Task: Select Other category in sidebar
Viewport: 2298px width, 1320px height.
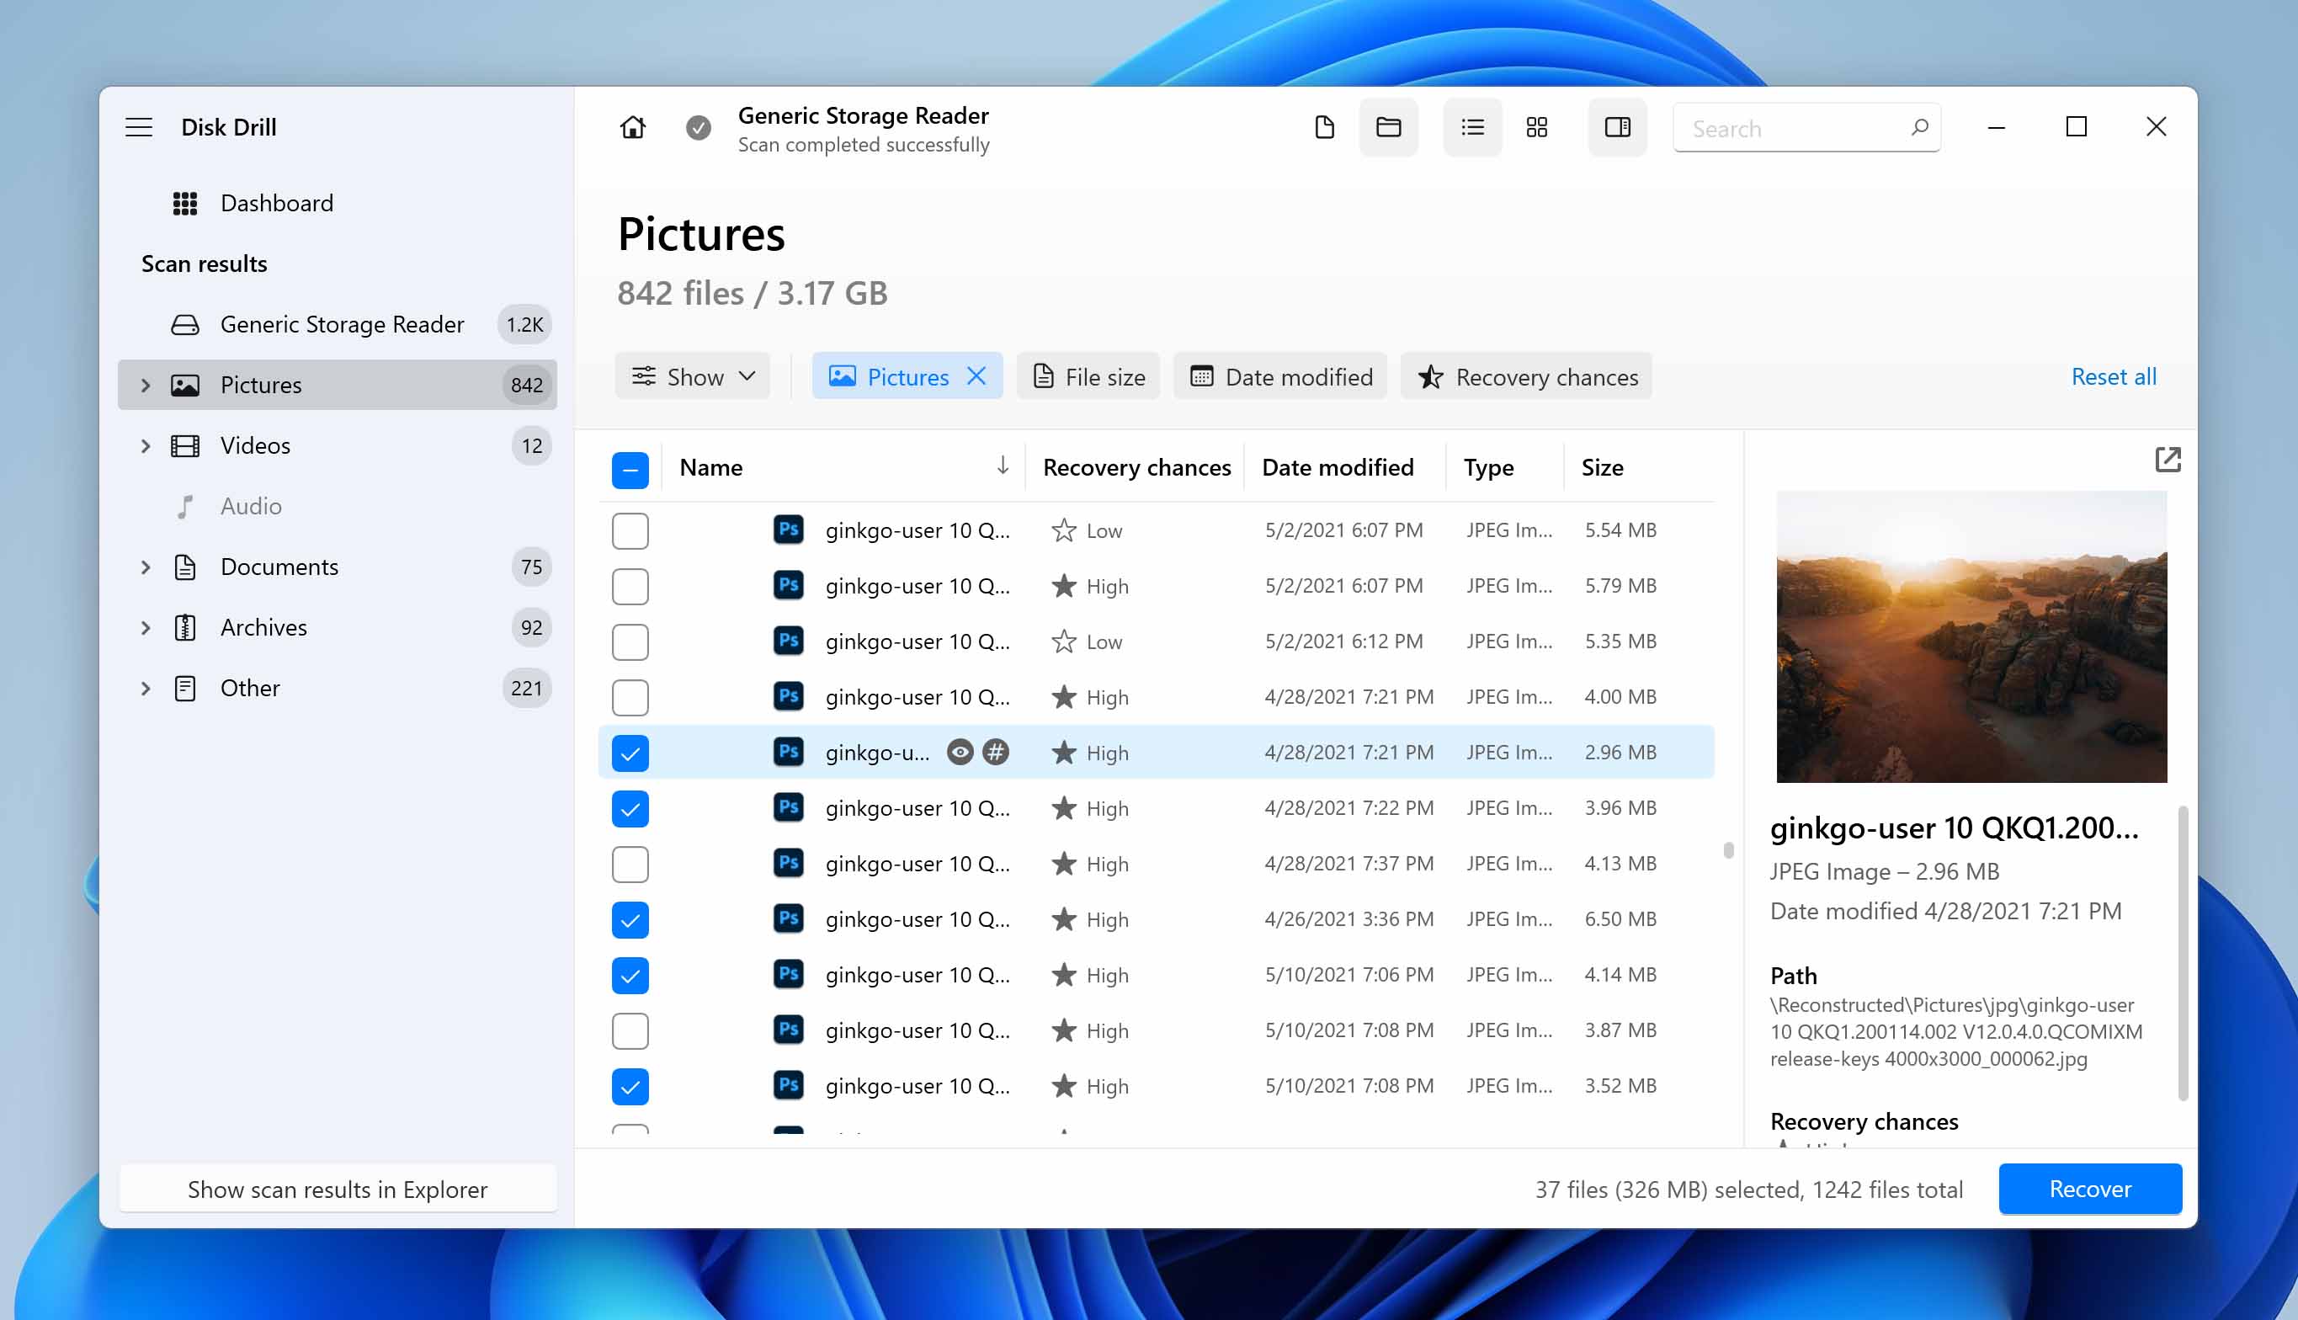Action: (338, 688)
